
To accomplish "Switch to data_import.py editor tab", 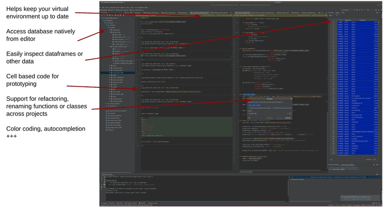I will 283,12.
